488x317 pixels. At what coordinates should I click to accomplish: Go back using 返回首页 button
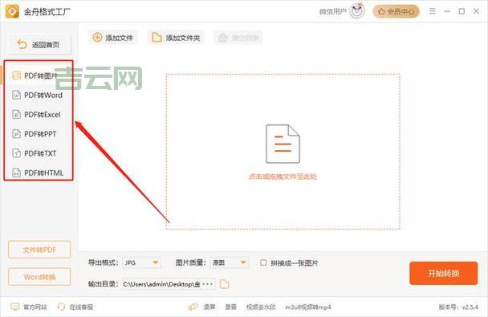(x=39, y=45)
